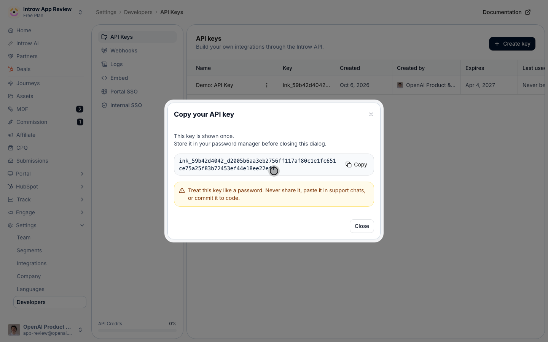Close the Copy your API key dialog with X

371,114
